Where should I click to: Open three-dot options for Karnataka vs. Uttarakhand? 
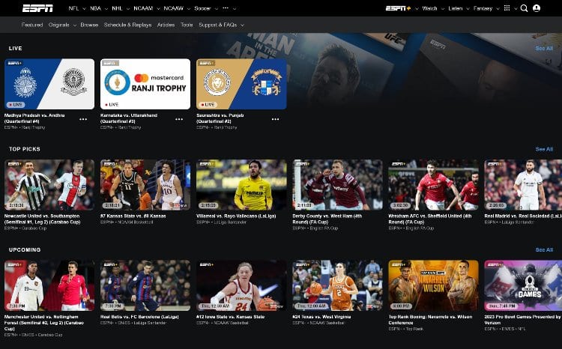(x=179, y=119)
